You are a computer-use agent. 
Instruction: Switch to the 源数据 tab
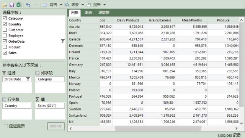pos(104,13)
